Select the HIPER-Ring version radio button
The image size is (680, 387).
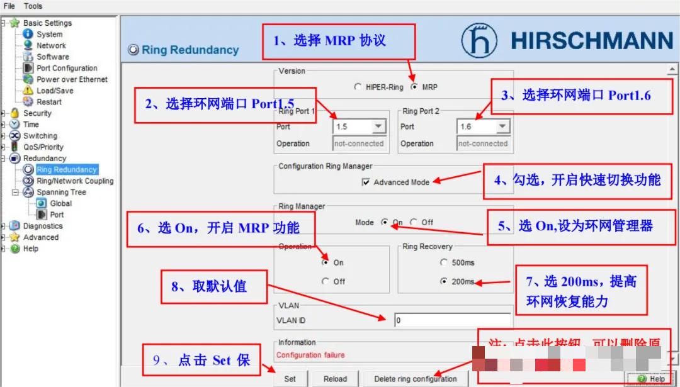click(x=358, y=87)
